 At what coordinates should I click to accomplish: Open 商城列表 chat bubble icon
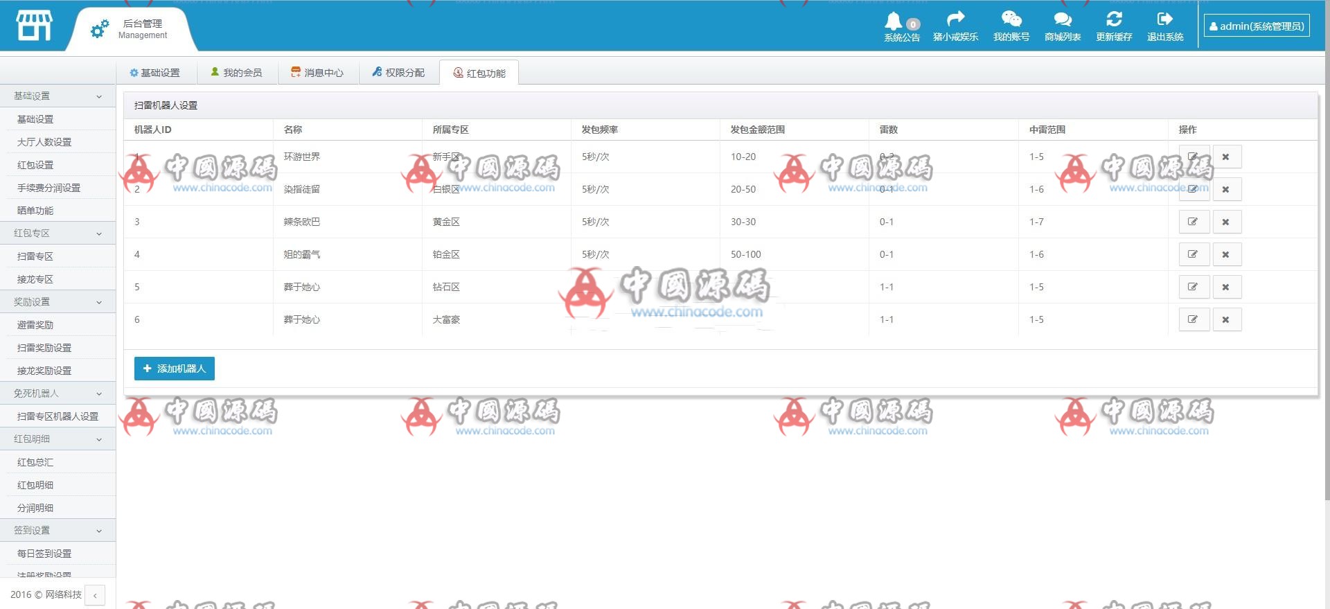tap(1063, 19)
